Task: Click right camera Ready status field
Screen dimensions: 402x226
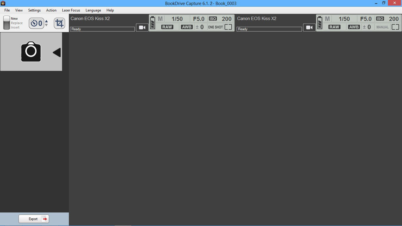Action: click(269, 29)
